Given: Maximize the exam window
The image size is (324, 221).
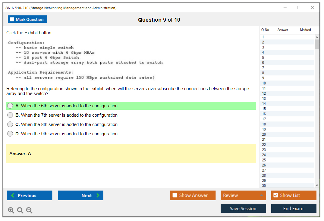Looking at the screenshot, I should coord(299,8).
